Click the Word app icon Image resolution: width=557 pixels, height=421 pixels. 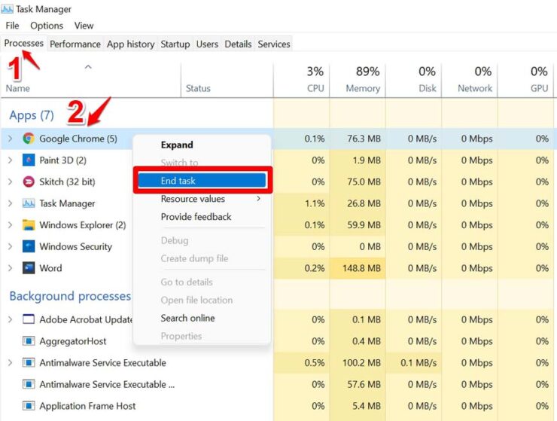(x=29, y=268)
